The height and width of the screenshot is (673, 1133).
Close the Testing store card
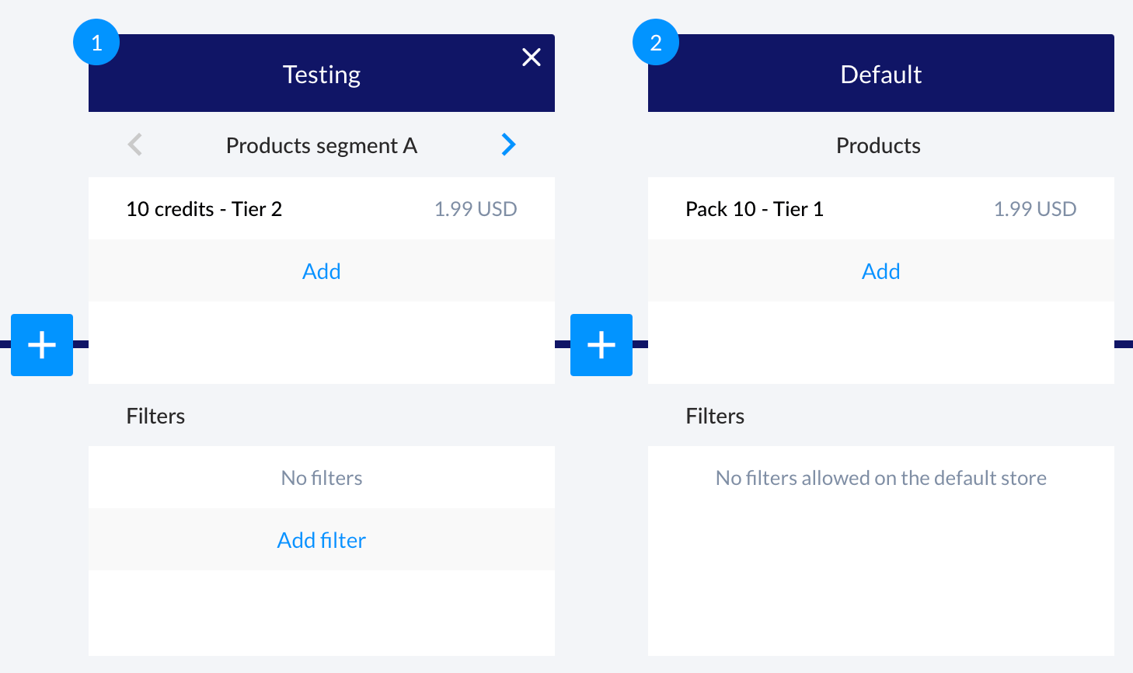coord(532,58)
